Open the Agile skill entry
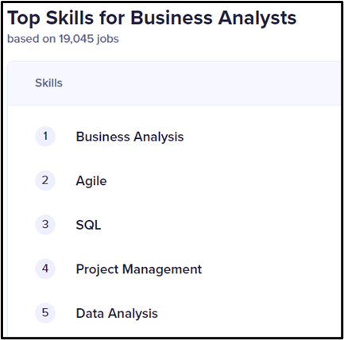344x340 pixels. pyautogui.click(x=91, y=181)
